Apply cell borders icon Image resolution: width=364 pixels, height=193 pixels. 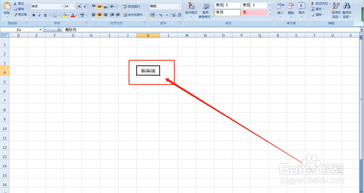click(55, 15)
